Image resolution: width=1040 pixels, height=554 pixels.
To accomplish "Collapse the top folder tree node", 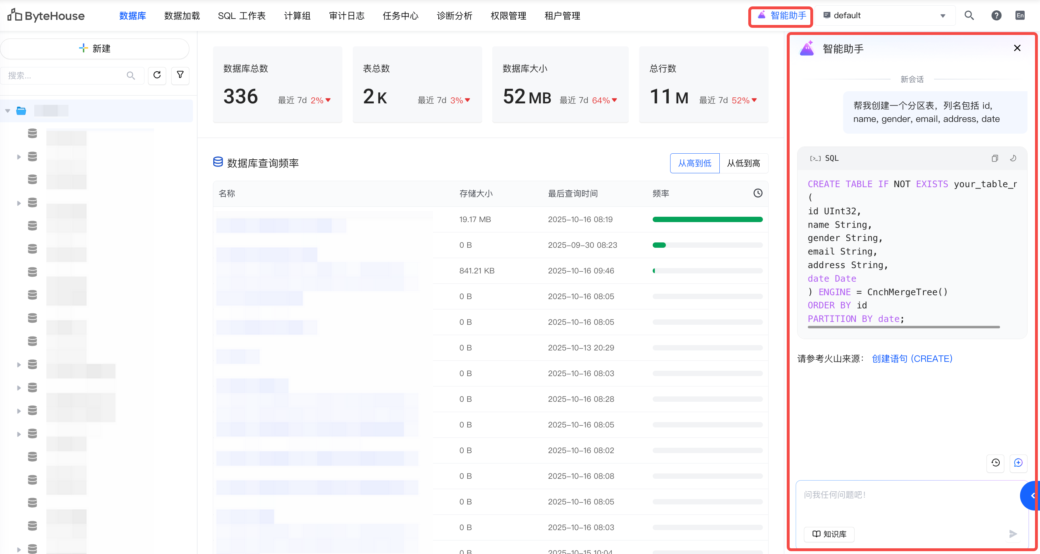I will pyautogui.click(x=8, y=111).
